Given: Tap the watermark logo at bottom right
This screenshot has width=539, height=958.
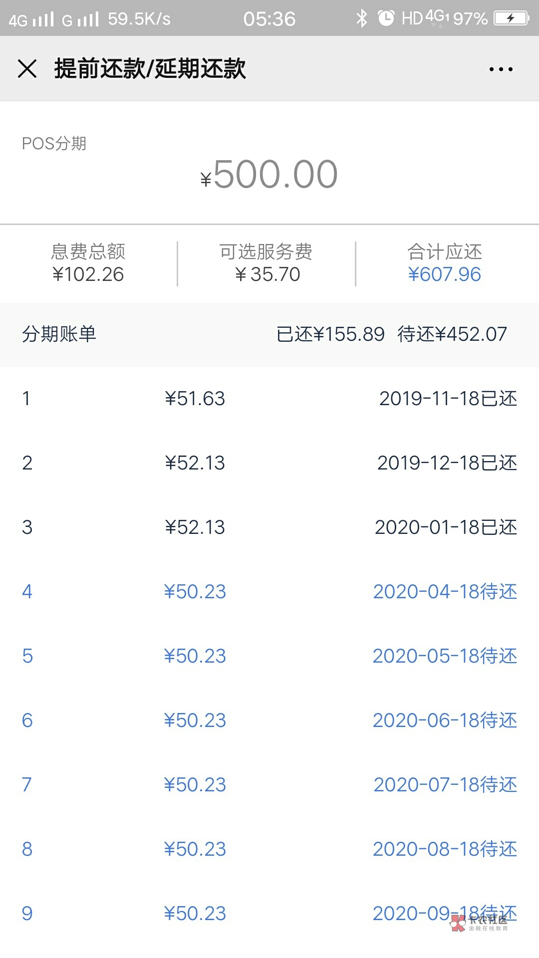Looking at the screenshot, I should point(478,923).
